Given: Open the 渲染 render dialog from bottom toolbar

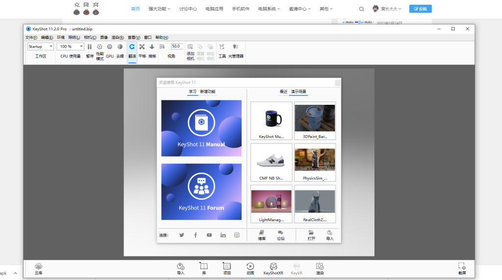Looking at the screenshot, I should pos(320,269).
